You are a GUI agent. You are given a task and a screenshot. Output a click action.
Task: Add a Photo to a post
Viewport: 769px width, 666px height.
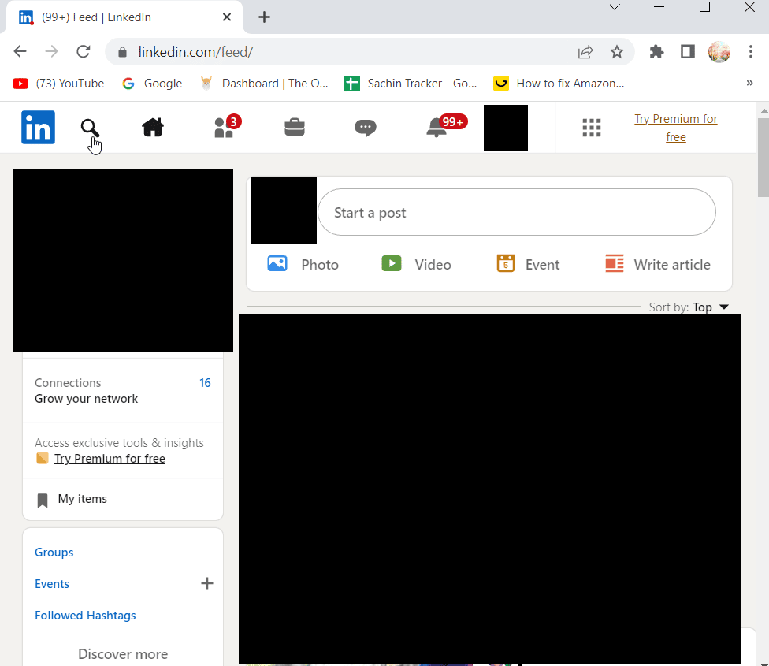(x=303, y=264)
